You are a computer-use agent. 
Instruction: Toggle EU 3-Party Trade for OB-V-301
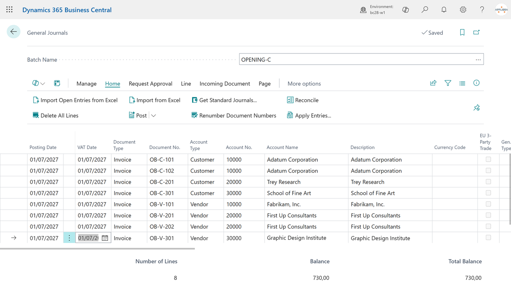point(488,238)
